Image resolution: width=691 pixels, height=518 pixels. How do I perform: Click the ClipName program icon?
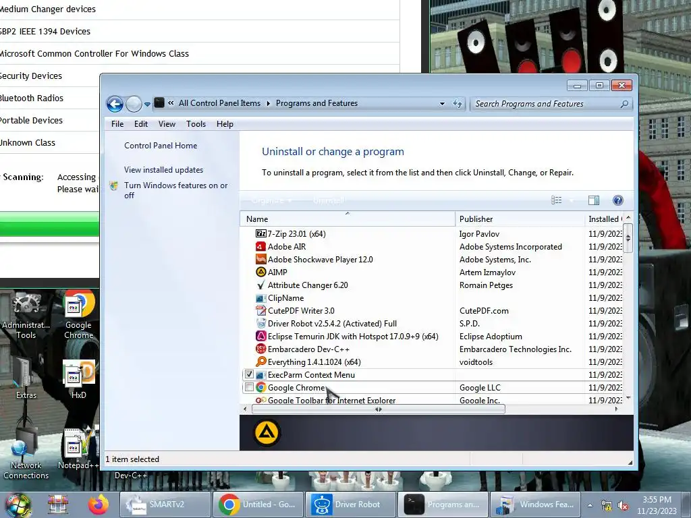(x=261, y=297)
